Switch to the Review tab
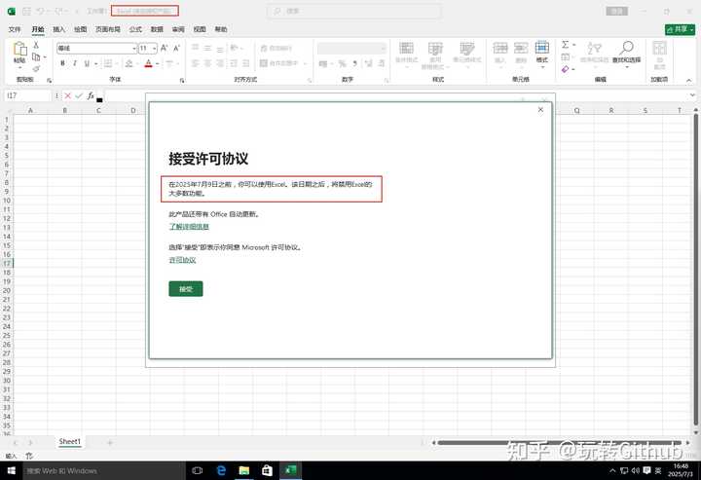Screen dimensions: 701x480 tap(178, 29)
